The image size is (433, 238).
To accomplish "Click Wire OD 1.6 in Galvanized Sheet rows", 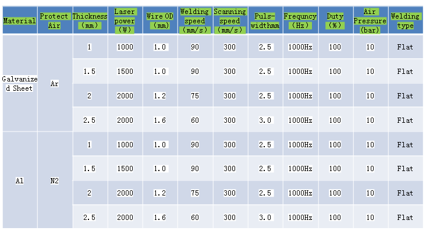I will coord(159,120).
